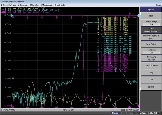162x115 pixels.
Task: Click the Meas status indicator
Action: (115, 113)
